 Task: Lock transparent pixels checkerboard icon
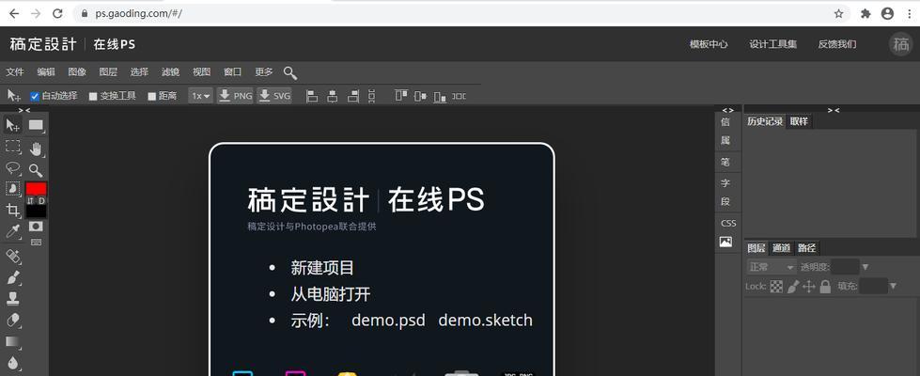pyautogui.click(x=776, y=287)
